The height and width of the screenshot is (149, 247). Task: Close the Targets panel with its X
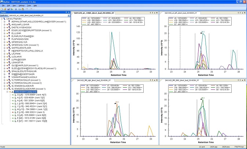click(x=69, y=13)
